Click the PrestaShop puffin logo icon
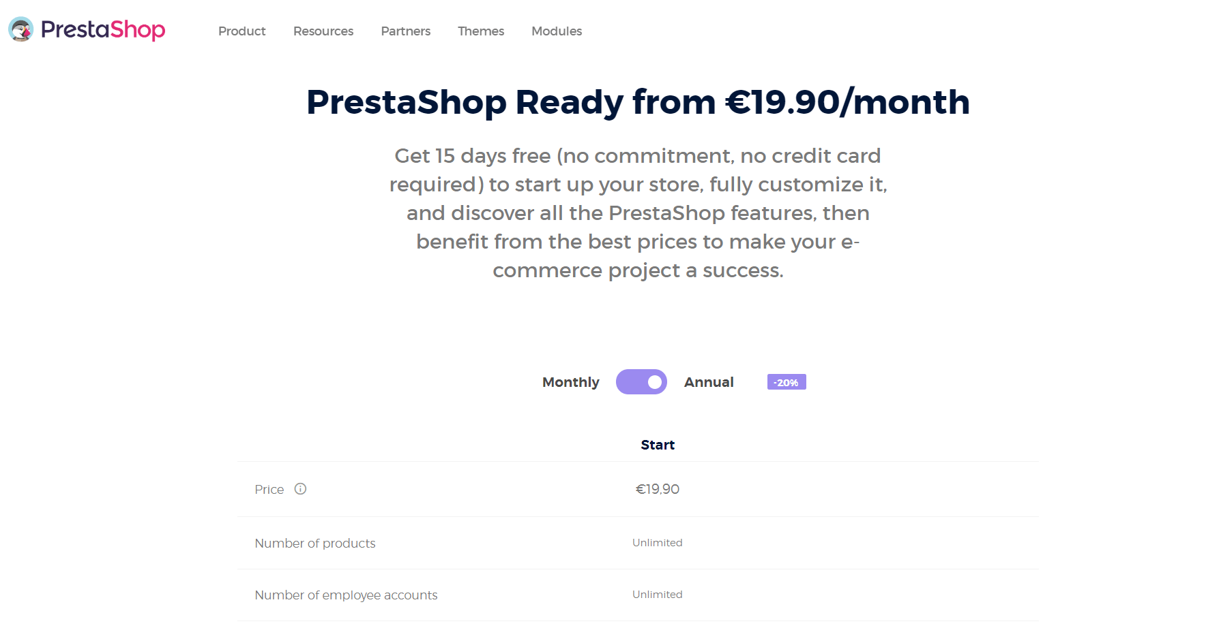Screen dimensions: 1219x628 click(x=20, y=29)
